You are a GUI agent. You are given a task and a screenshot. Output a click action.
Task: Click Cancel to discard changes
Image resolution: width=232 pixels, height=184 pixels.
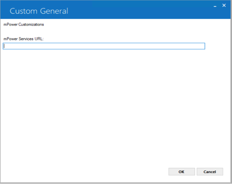(x=210, y=172)
